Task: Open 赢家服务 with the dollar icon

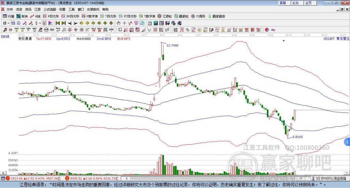Action: tap(216, 16)
